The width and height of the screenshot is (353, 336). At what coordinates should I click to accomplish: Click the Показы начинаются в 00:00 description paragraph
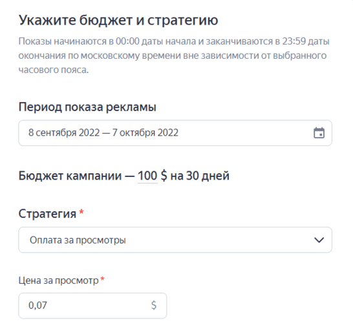pyautogui.click(x=174, y=56)
